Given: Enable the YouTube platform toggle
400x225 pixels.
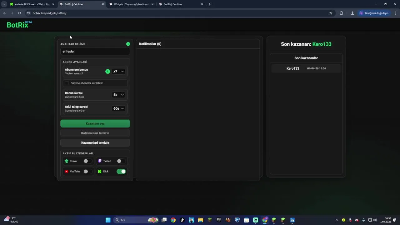Looking at the screenshot, I should (x=87, y=172).
